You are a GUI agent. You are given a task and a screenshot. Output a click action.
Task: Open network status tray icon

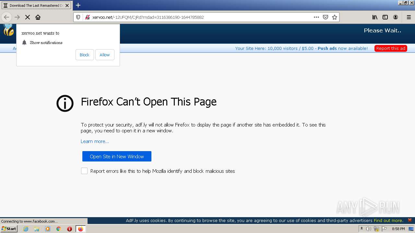[376, 229]
